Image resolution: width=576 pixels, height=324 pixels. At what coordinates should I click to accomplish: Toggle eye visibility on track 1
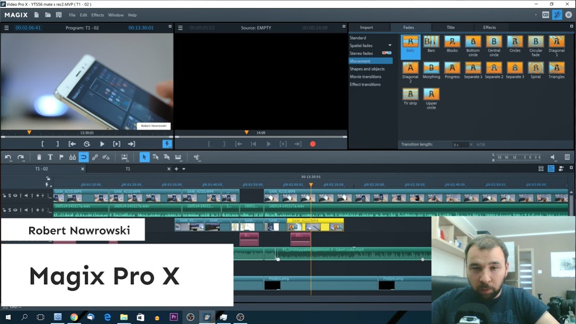coord(15,196)
